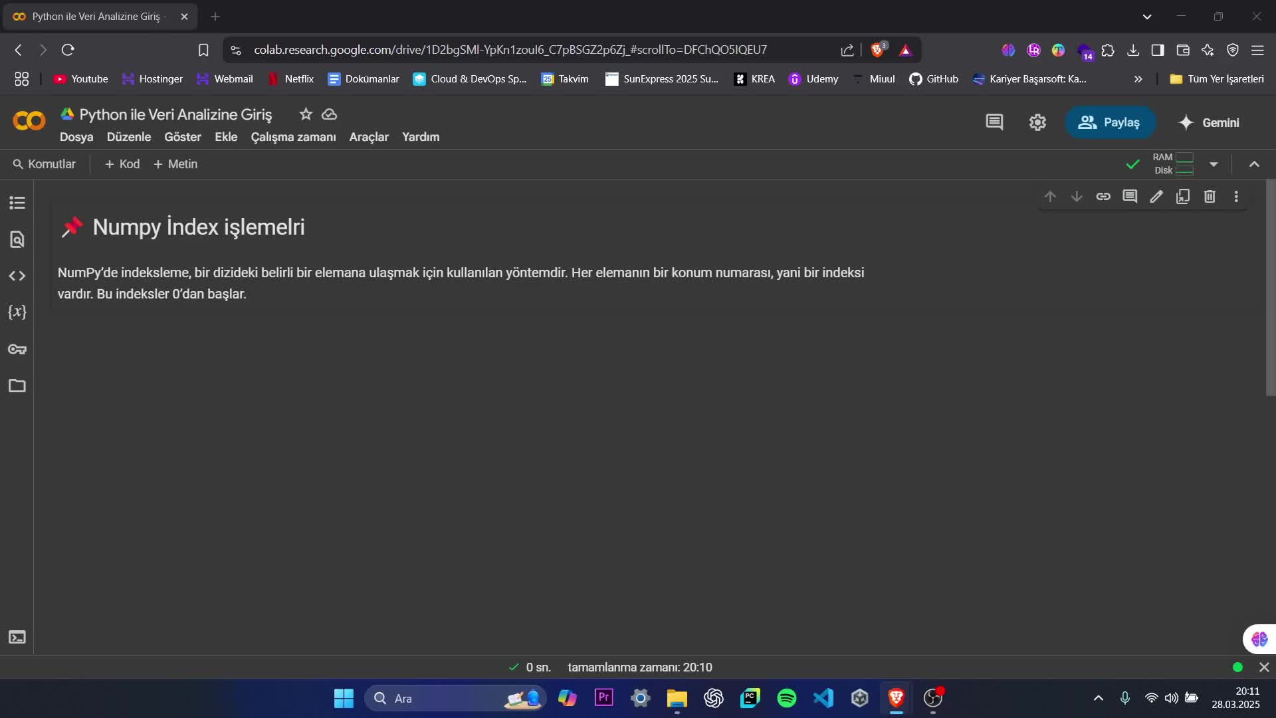This screenshot has width=1276, height=718.
Task: Open the Ekle menu
Action: (x=226, y=137)
